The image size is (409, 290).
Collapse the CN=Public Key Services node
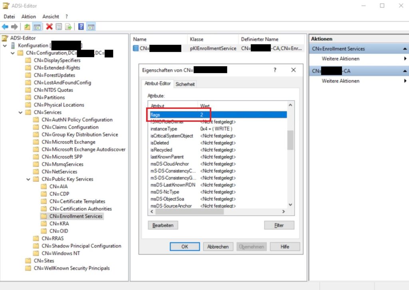click(28, 179)
